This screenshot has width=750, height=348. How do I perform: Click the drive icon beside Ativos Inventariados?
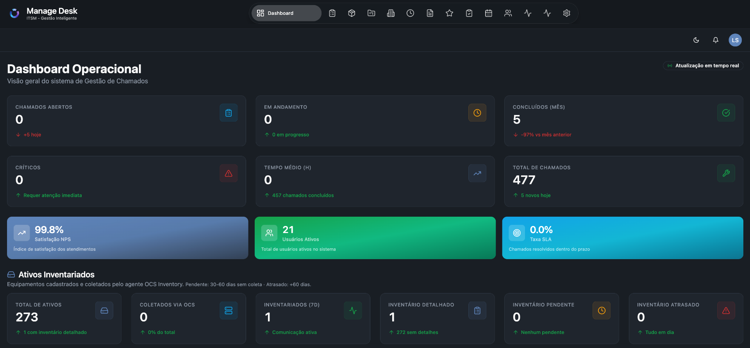[11, 275]
